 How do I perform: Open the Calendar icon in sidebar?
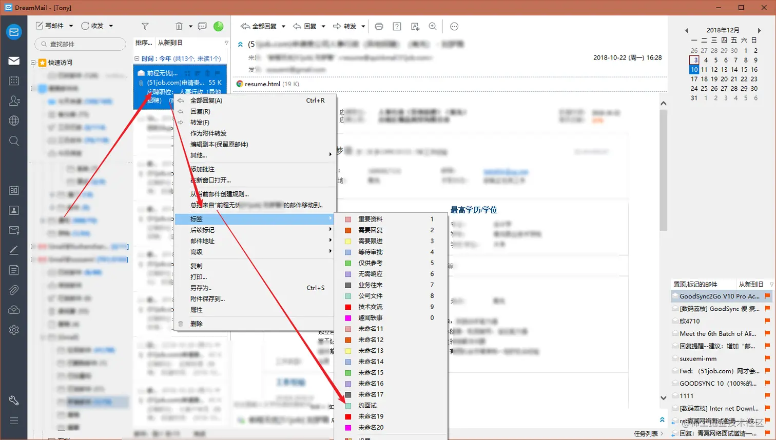pyautogui.click(x=14, y=81)
